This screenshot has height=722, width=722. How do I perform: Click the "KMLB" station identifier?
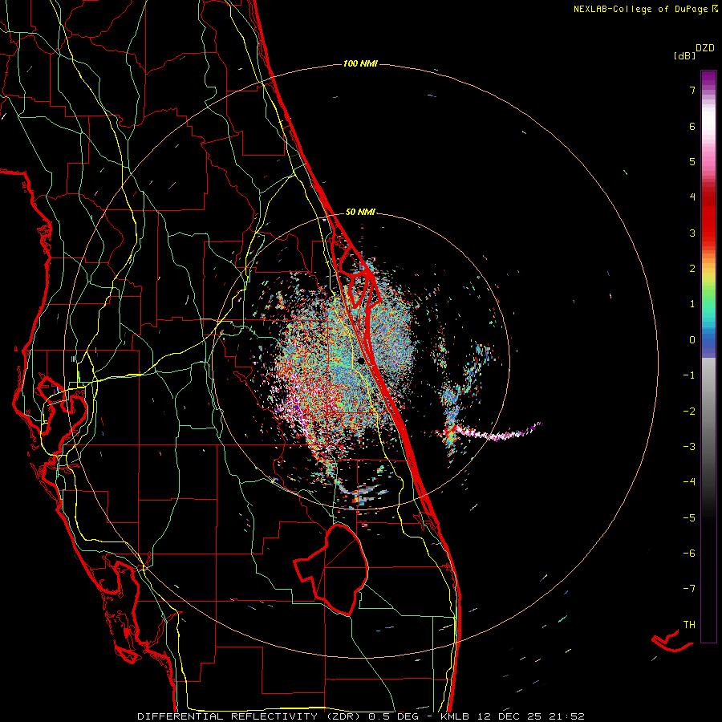tap(455, 716)
